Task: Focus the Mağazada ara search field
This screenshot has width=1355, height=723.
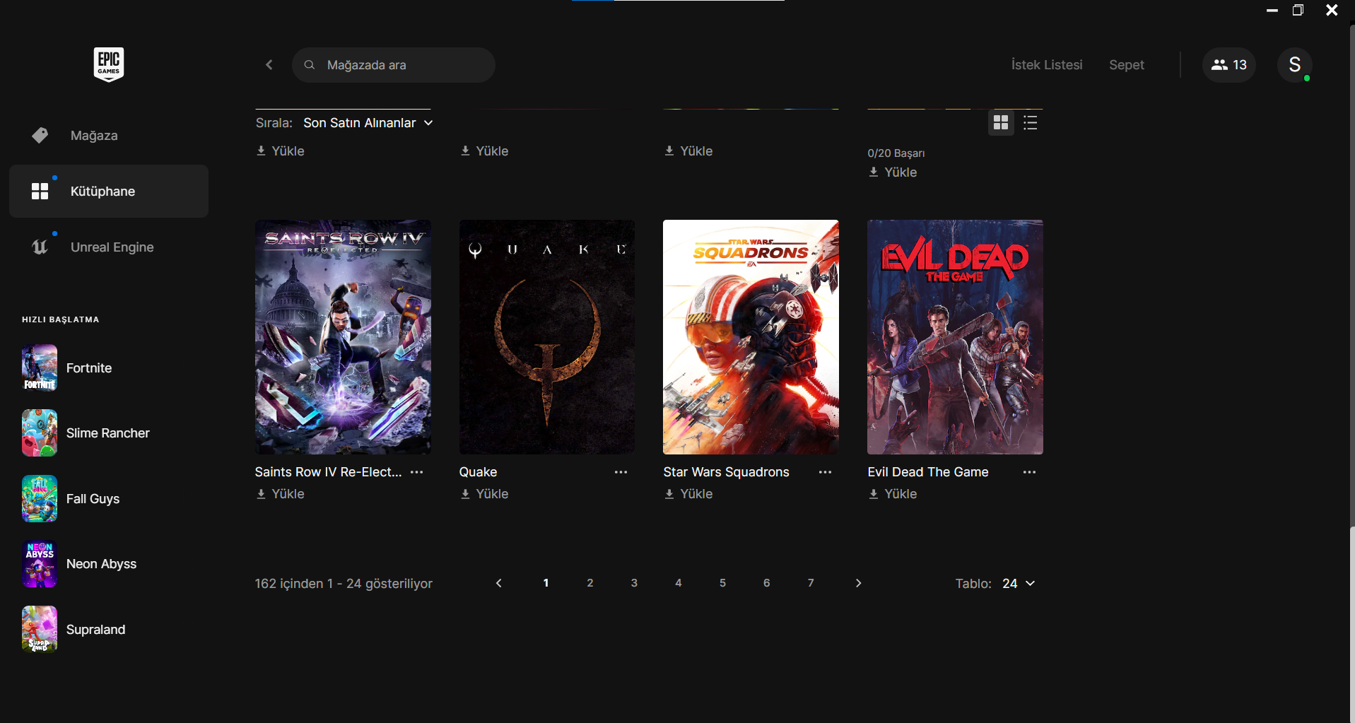Action: 394,65
